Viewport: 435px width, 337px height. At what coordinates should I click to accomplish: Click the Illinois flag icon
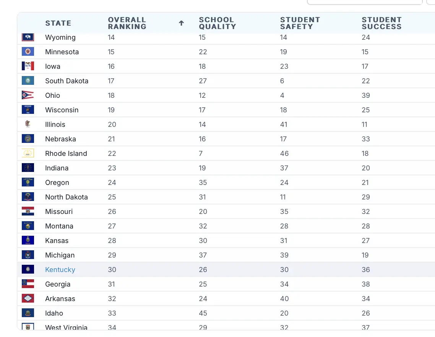(28, 124)
